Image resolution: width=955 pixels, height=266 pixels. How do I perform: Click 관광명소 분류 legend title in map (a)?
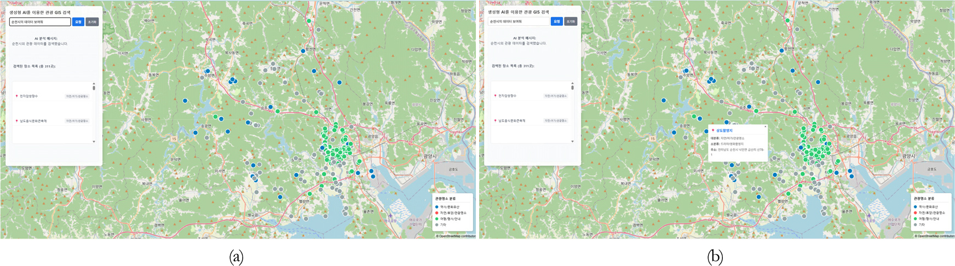445,199
